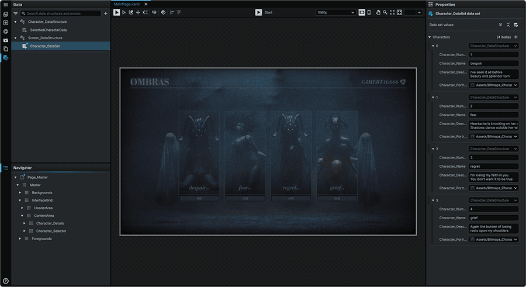
Task: Expand the Backgrounds node in Navigator
Action: [20, 193]
